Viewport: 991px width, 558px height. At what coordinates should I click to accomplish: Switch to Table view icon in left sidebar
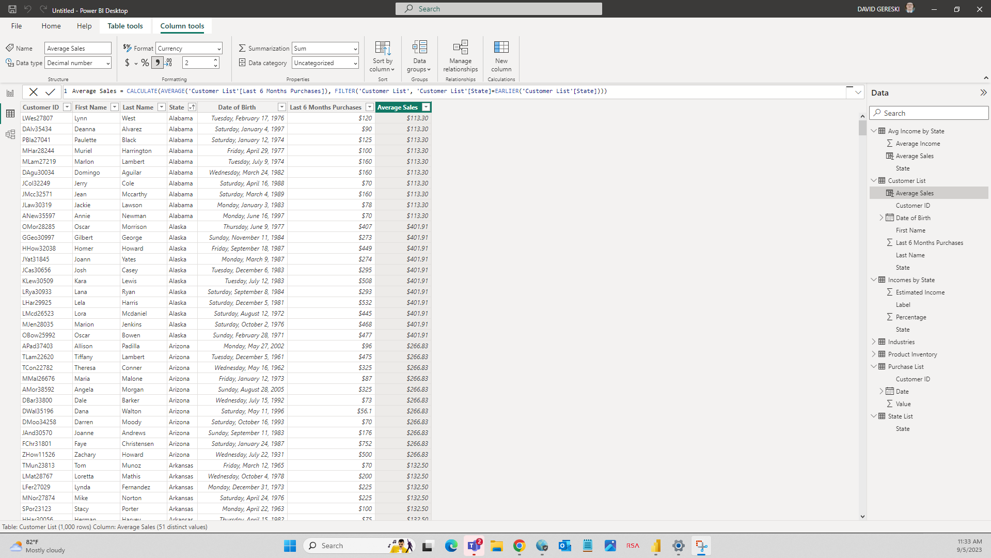coord(10,114)
